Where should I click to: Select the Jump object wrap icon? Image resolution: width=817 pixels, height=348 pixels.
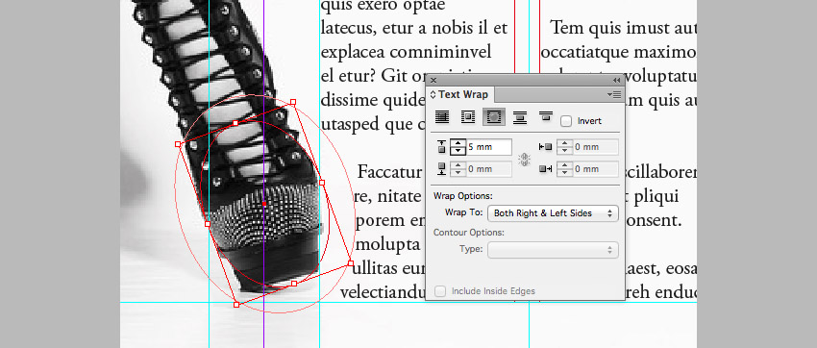(519, 117)
